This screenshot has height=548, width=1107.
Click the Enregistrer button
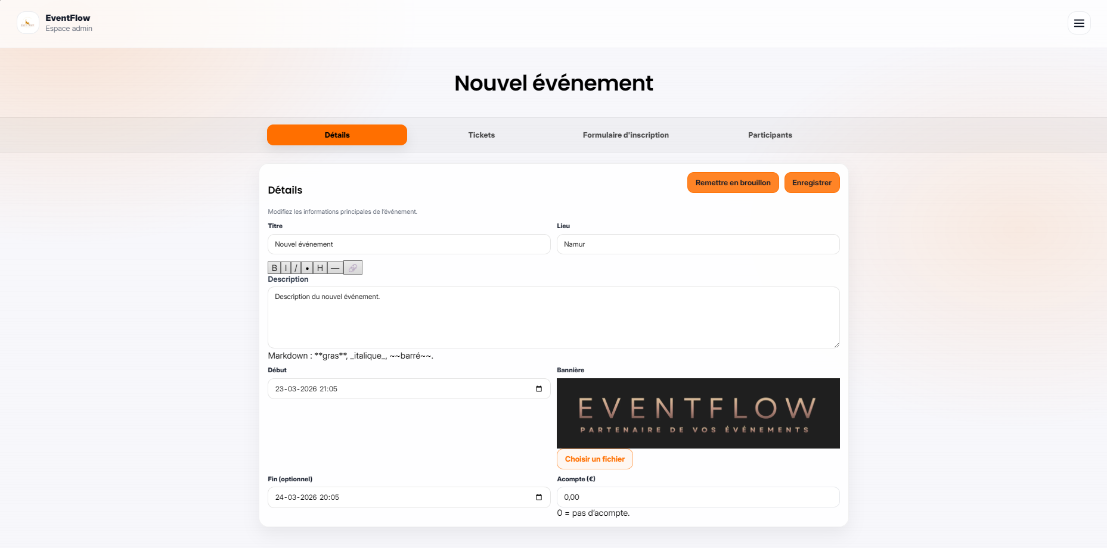(812, 182)
